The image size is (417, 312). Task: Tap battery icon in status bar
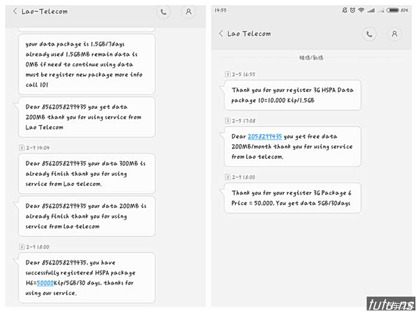393,10
